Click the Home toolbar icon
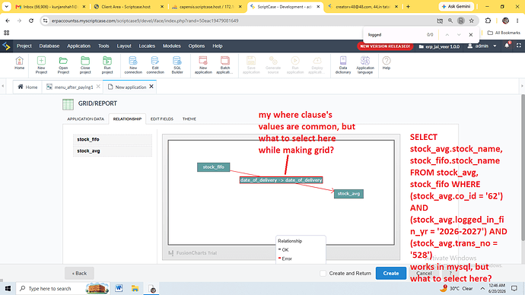525x295 pixels. pyautogui.click(x=19, y=63)
